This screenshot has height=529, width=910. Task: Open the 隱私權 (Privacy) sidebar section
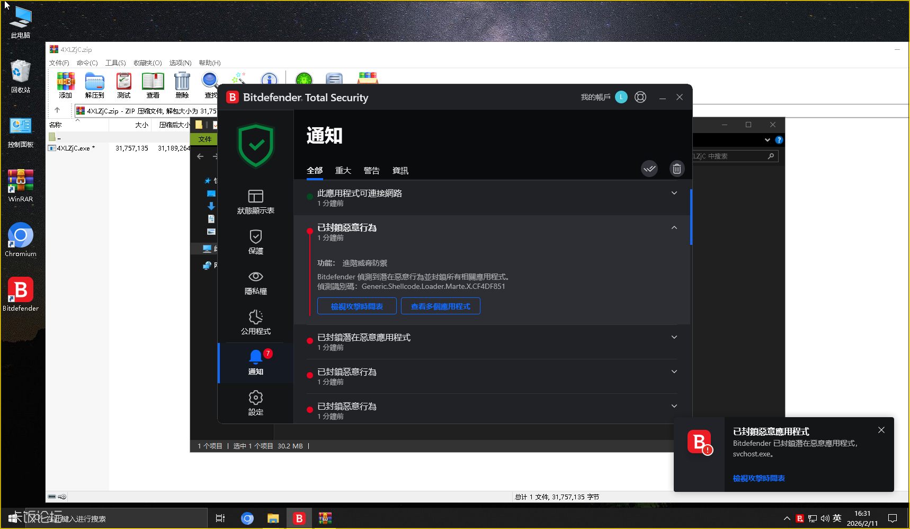255,283
